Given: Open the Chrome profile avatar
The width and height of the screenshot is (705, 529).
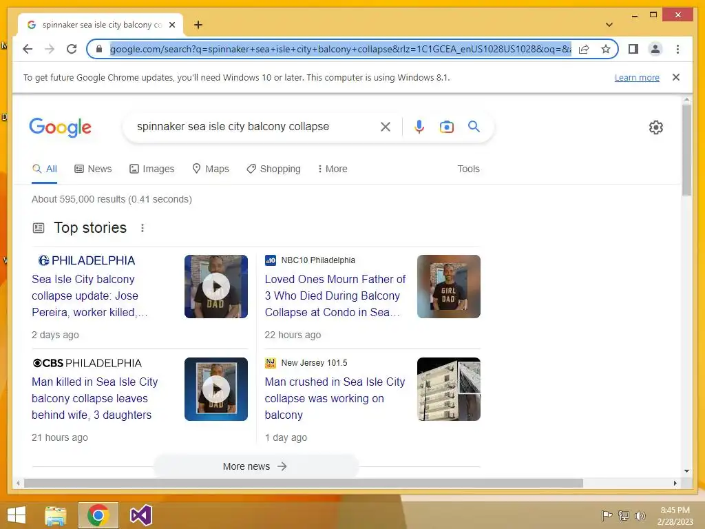Looking at the screenshot, I should coord(655,49).
